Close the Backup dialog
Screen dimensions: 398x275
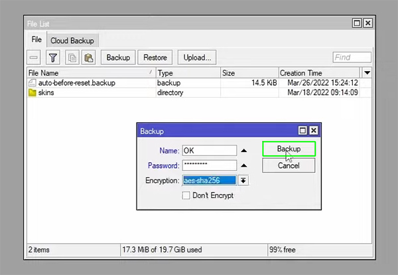click(x=314, y=132)
